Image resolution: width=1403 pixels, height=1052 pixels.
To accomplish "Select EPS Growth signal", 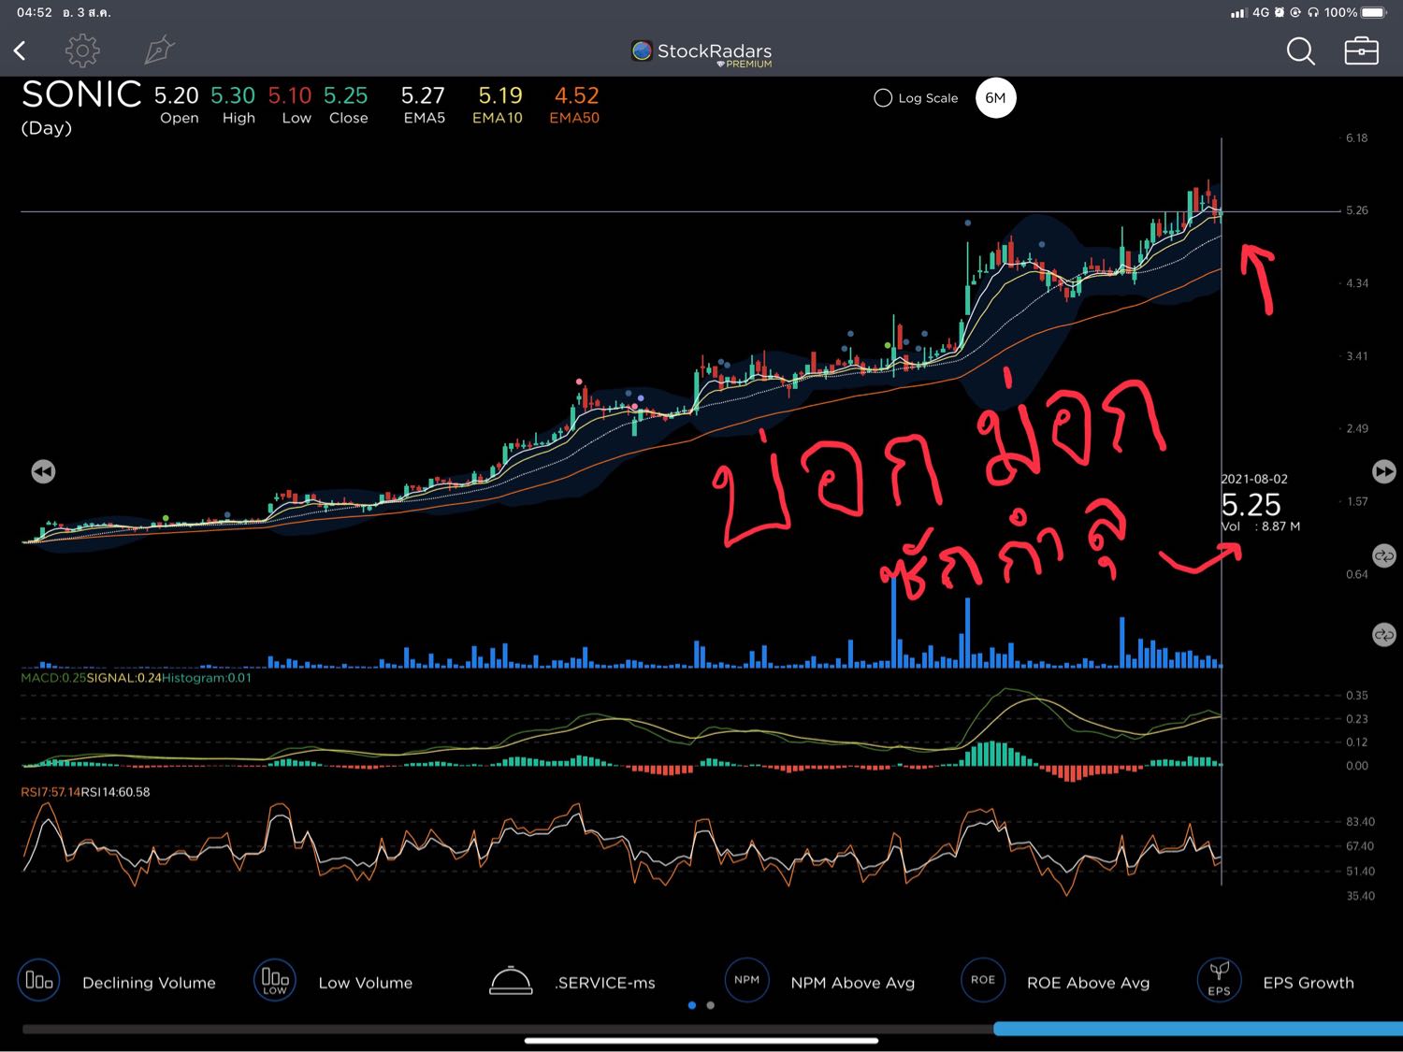I will pos(1309,983).
